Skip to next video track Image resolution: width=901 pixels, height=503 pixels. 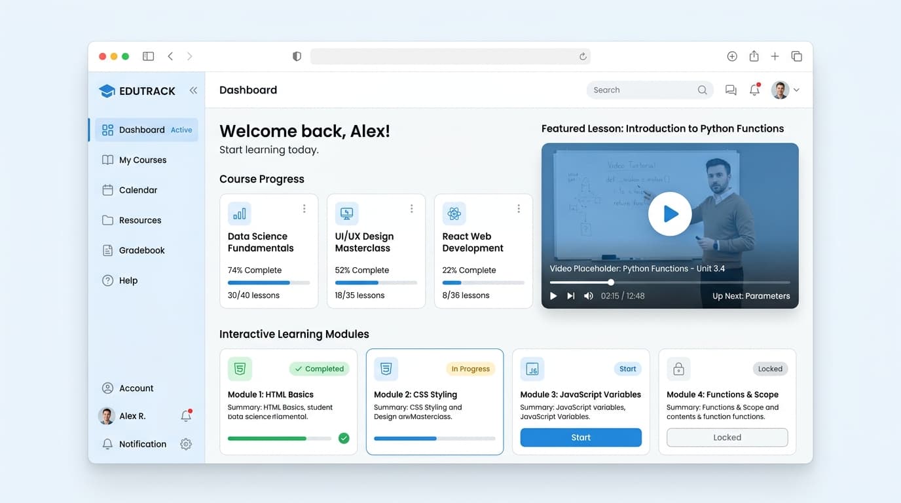570,296
